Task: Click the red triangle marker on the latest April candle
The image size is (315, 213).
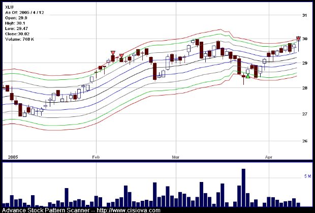Action: pos(299,39)
